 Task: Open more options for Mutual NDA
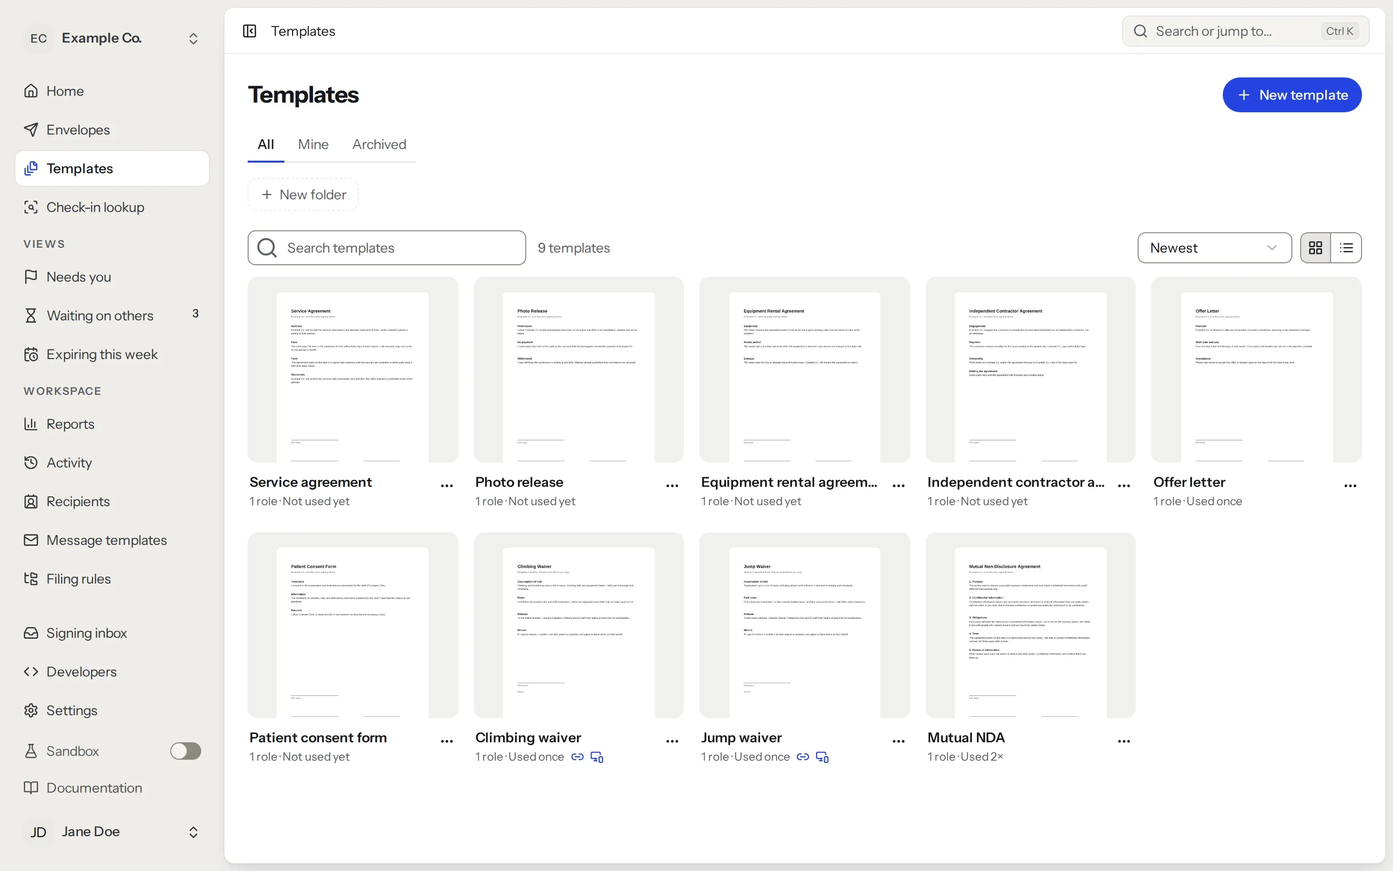coord(1124,741)
